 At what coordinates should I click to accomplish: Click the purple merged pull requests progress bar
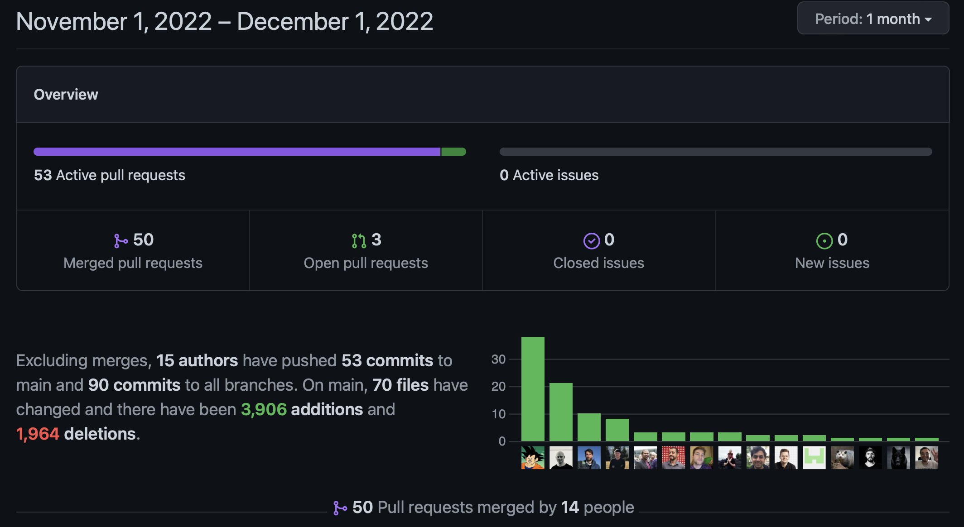pyautogui.click(x=236, y=152)
